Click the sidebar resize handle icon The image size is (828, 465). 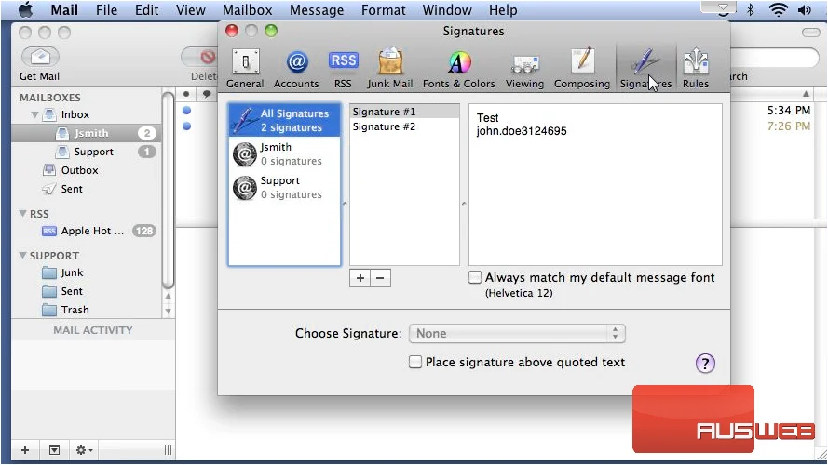pos(168,450)
